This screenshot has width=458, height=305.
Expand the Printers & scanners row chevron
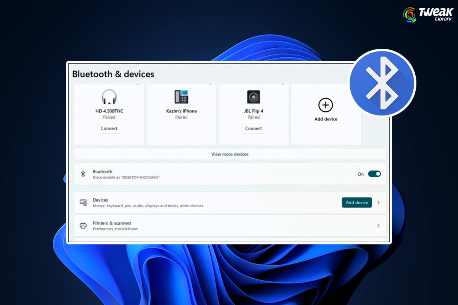tap(378, 225)
